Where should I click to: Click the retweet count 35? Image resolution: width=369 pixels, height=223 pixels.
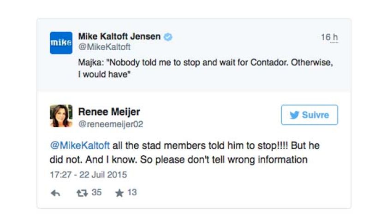coord(96,193)
